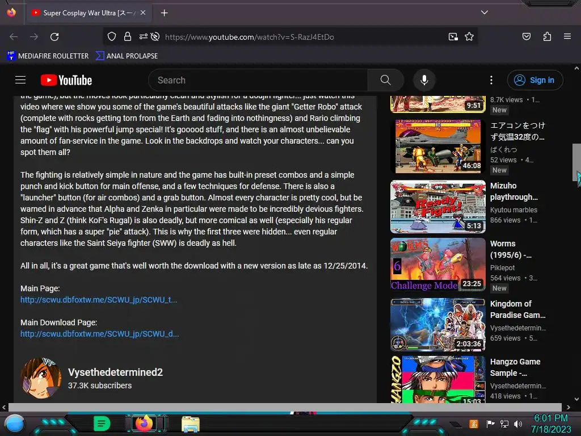Screen dimensions: 581x436
Task: Open the ばくれつ channel name
Action: (x=503, y=149)
